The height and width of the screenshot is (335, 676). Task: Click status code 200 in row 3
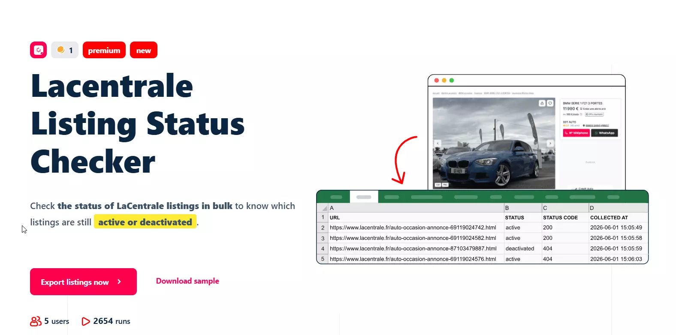coord(548,238)
